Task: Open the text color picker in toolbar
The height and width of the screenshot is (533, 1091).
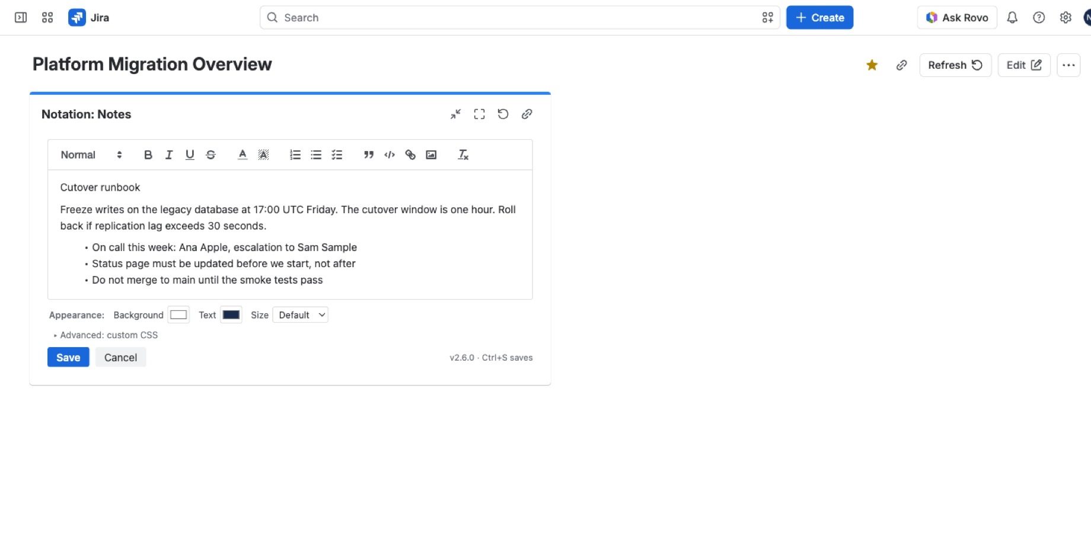Action: click(243, 155)
